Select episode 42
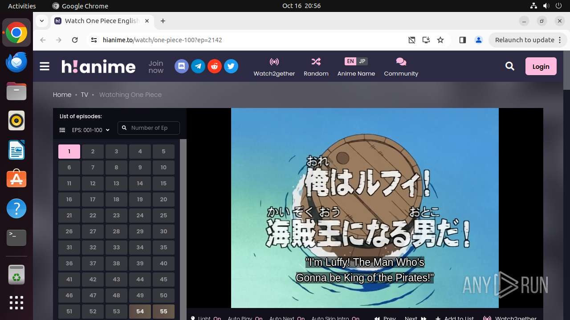This screenshot has height=320, width=570. (93, 280)
